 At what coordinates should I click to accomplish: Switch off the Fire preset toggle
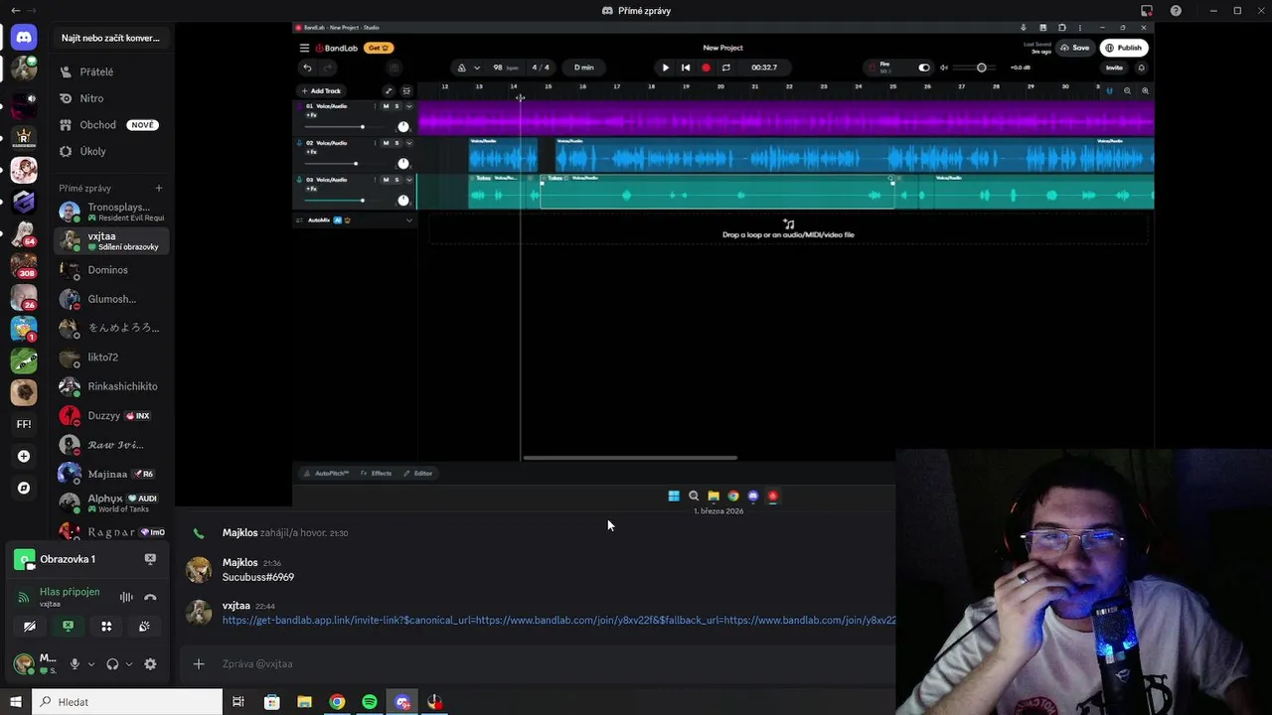click(924, 68)
